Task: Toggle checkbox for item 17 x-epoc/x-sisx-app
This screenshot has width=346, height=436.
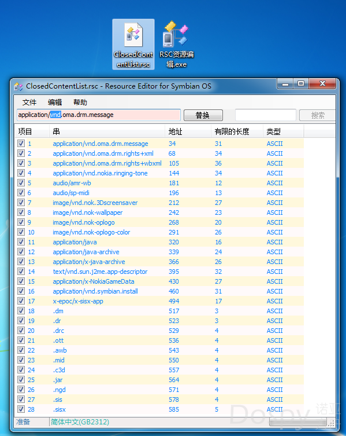Action: tap(21, 301)
